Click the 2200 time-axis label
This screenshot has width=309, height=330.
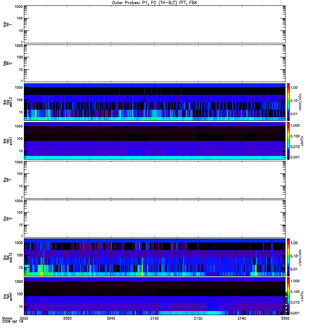285,318
